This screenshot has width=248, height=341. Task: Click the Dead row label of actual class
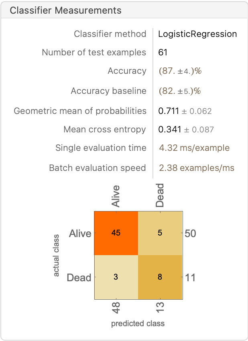[x=79, y=277]
